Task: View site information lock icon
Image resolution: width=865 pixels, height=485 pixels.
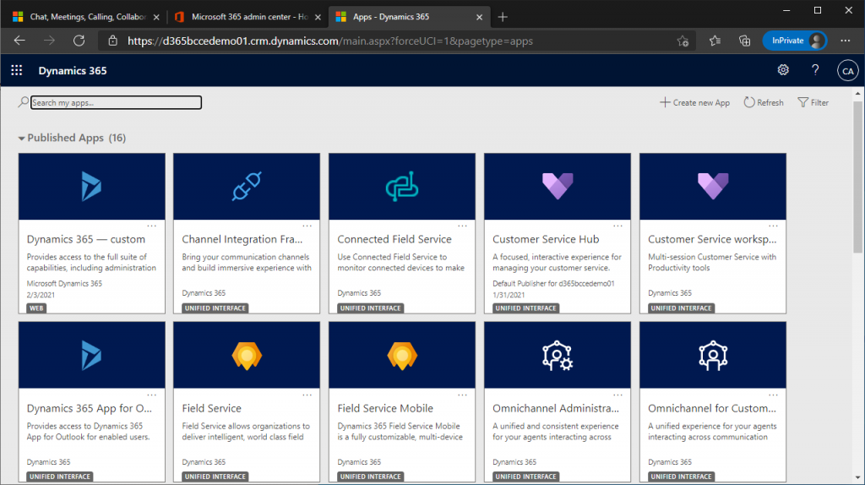Action: 112,41
